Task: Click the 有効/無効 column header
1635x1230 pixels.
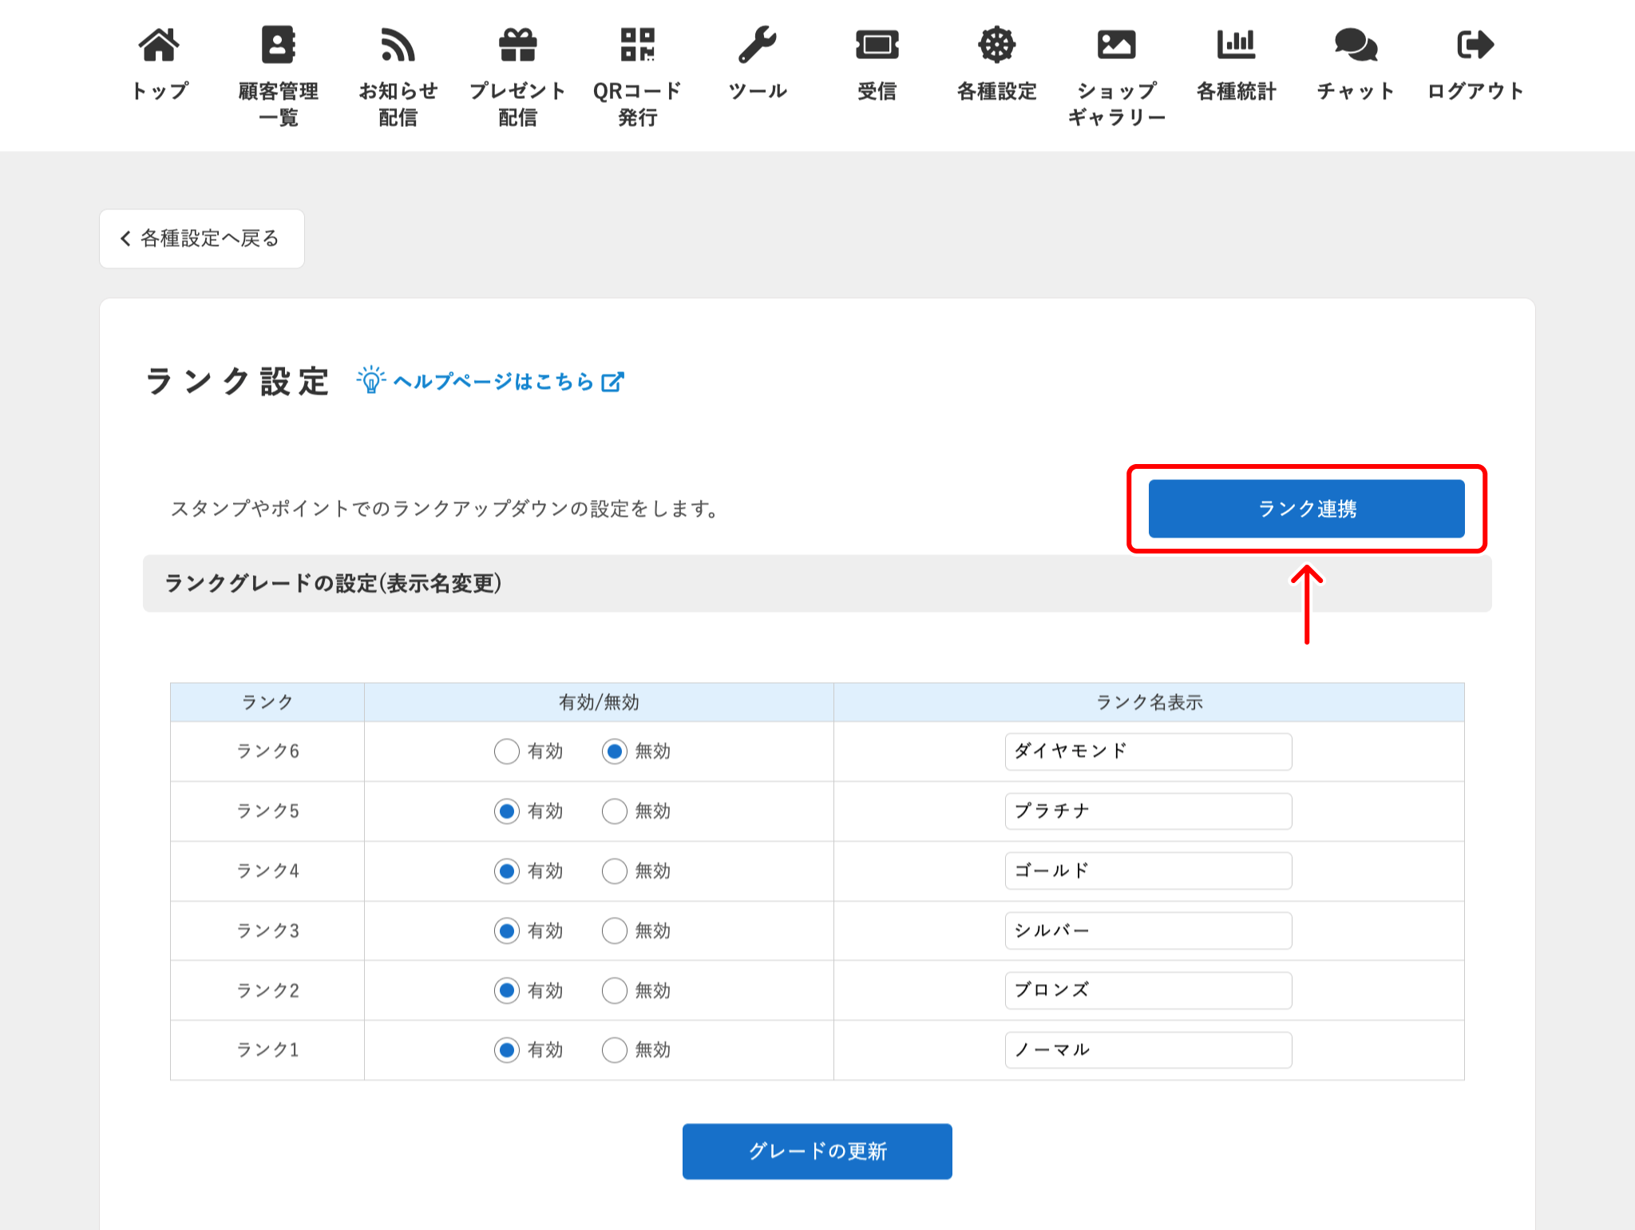Action: click(599, 703)
